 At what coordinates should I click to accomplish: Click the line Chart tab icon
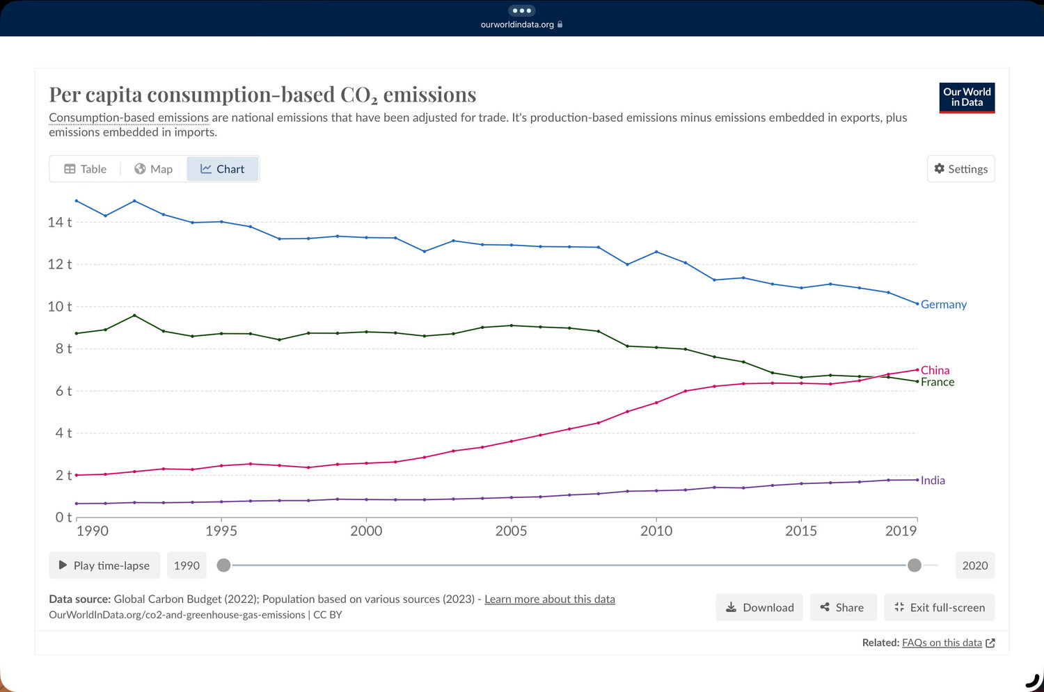pyautogui.click(x=206, y=169)
